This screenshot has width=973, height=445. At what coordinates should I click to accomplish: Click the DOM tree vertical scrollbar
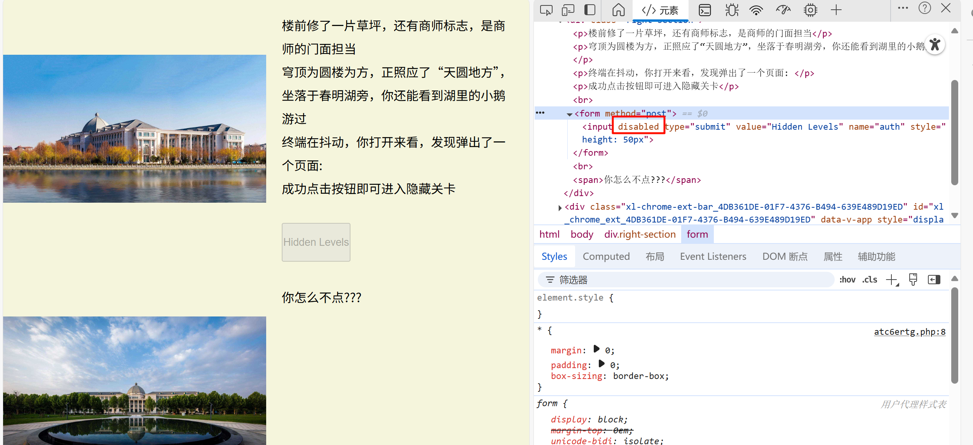954,132
